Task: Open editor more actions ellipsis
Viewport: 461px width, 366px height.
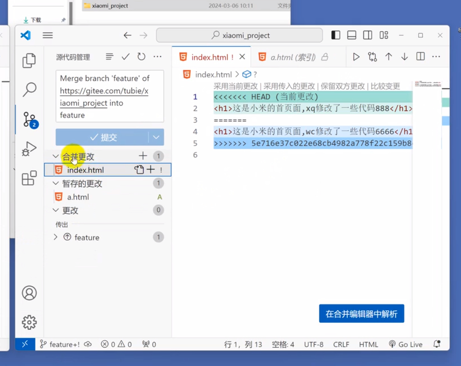Action: point(436,56)
